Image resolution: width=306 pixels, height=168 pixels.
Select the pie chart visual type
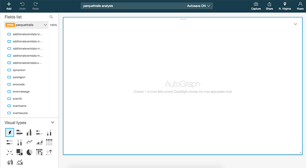[29, 152]
